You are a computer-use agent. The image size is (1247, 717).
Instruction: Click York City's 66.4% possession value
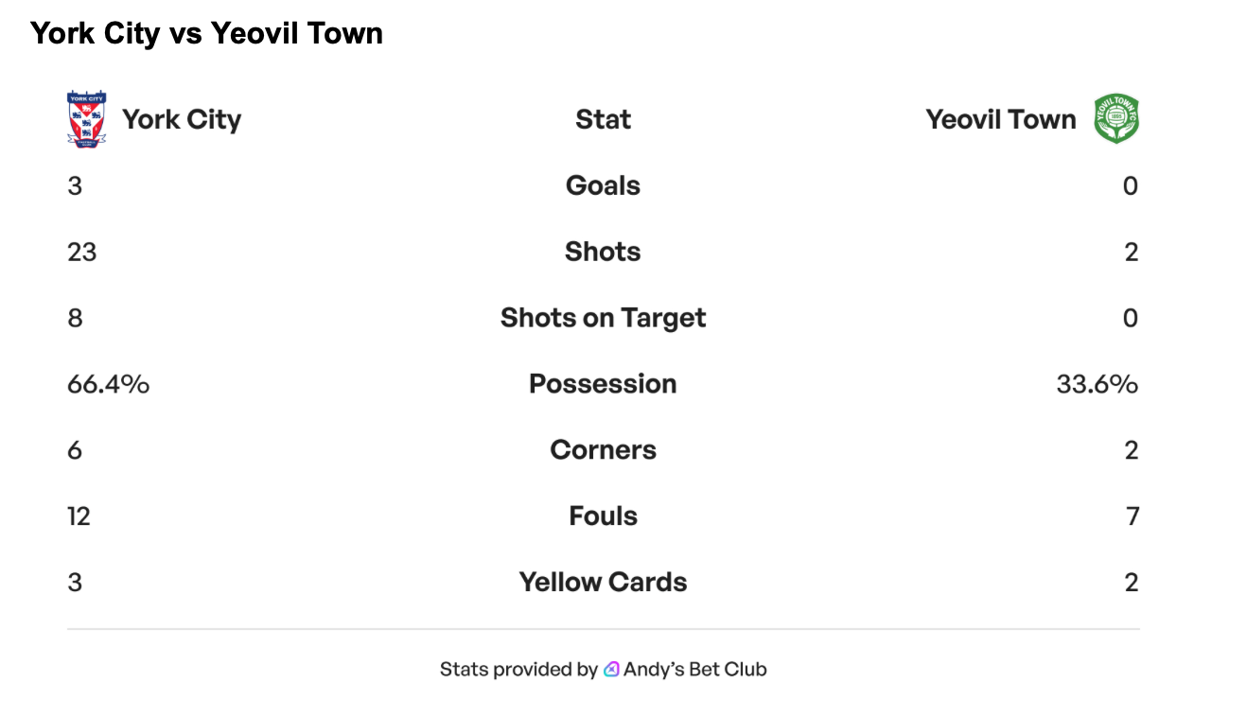[108, 384]
